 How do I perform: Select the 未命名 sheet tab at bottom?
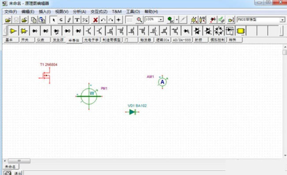(x=11, y=166)
